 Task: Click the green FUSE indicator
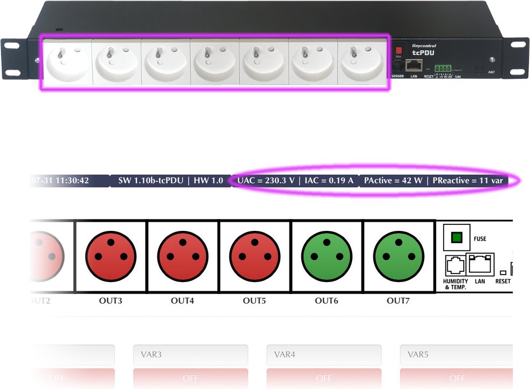[x=457, y=237]
